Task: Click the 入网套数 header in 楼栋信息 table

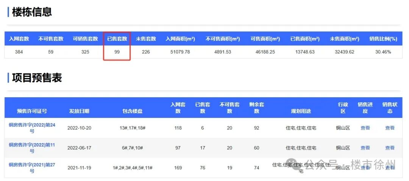Action: click(x=19, y=39)
